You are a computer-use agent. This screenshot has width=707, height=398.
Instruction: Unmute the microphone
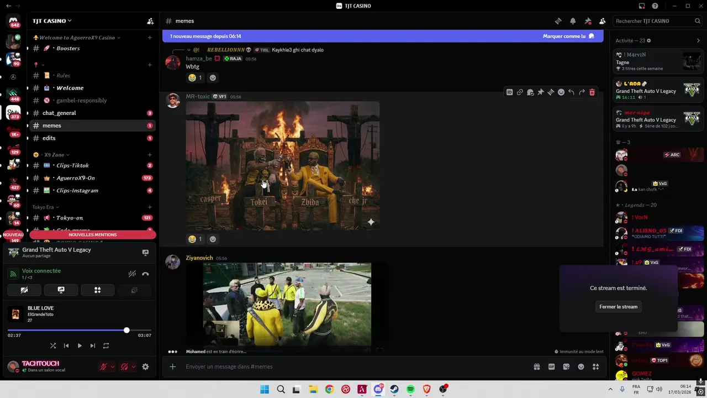click(x=103, y=366)
